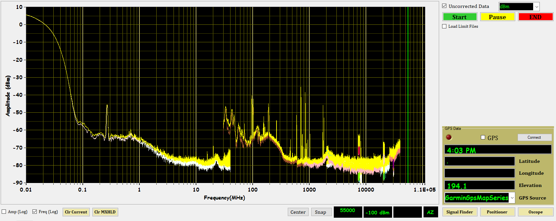Toggle the Uncorrected Data checkbox
The height and width of the screenshot is (221, 556).
coord(444,6)
